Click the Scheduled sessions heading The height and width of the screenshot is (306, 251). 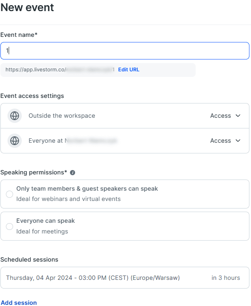click(29, 260)
